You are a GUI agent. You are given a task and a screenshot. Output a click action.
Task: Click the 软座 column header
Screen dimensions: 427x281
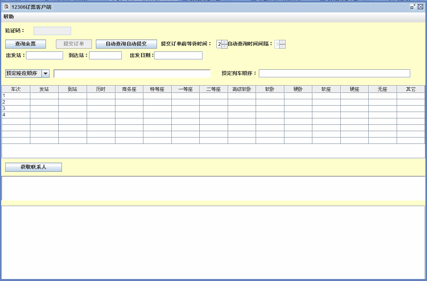[326, 89]
